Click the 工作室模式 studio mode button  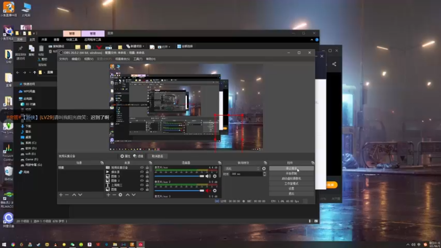[292, 184]
